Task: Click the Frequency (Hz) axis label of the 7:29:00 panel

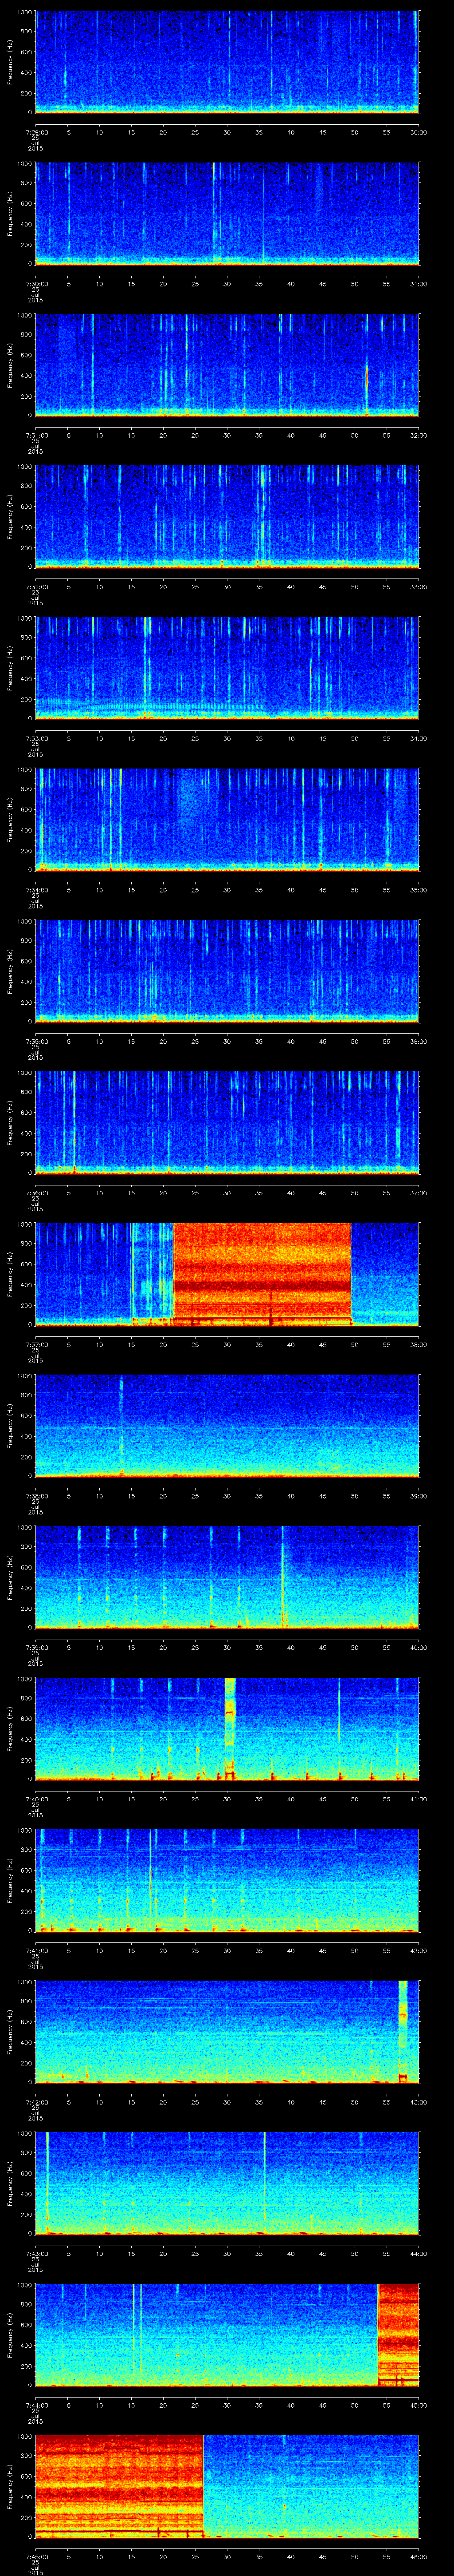Action: pos(10,62)
